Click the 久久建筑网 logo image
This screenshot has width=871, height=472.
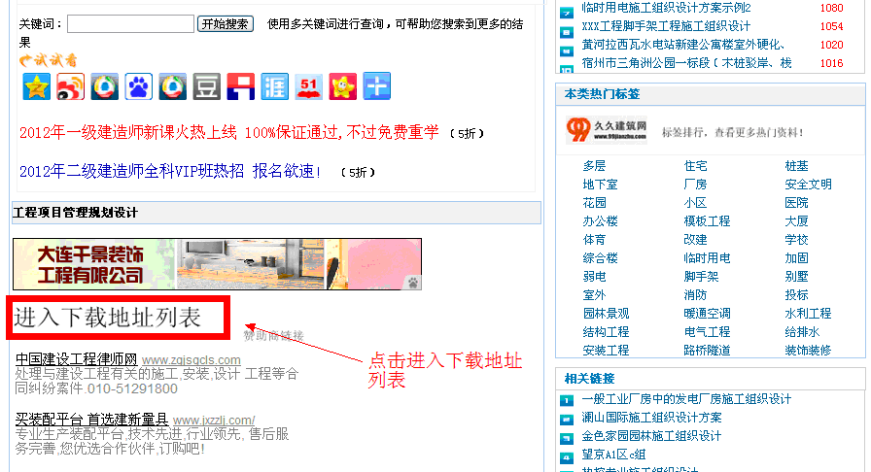click(607, 130)
